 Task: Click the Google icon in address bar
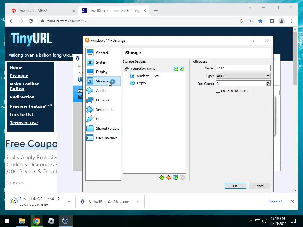point(241,21)
